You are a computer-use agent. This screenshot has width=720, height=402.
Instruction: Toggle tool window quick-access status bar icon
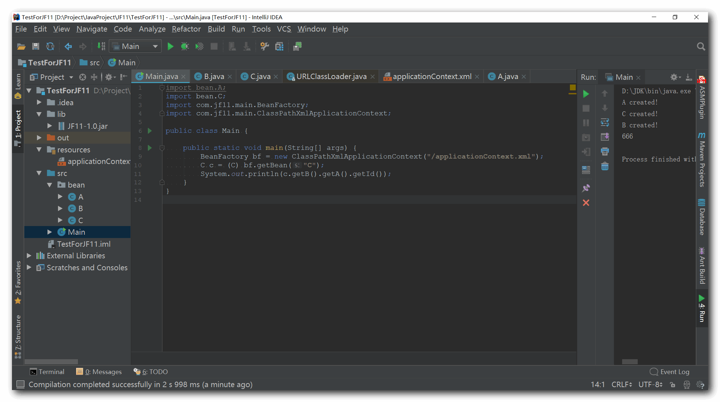(x=21, y=384)
